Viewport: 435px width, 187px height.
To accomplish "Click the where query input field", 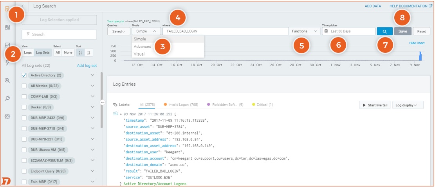I will click(224, 31).
